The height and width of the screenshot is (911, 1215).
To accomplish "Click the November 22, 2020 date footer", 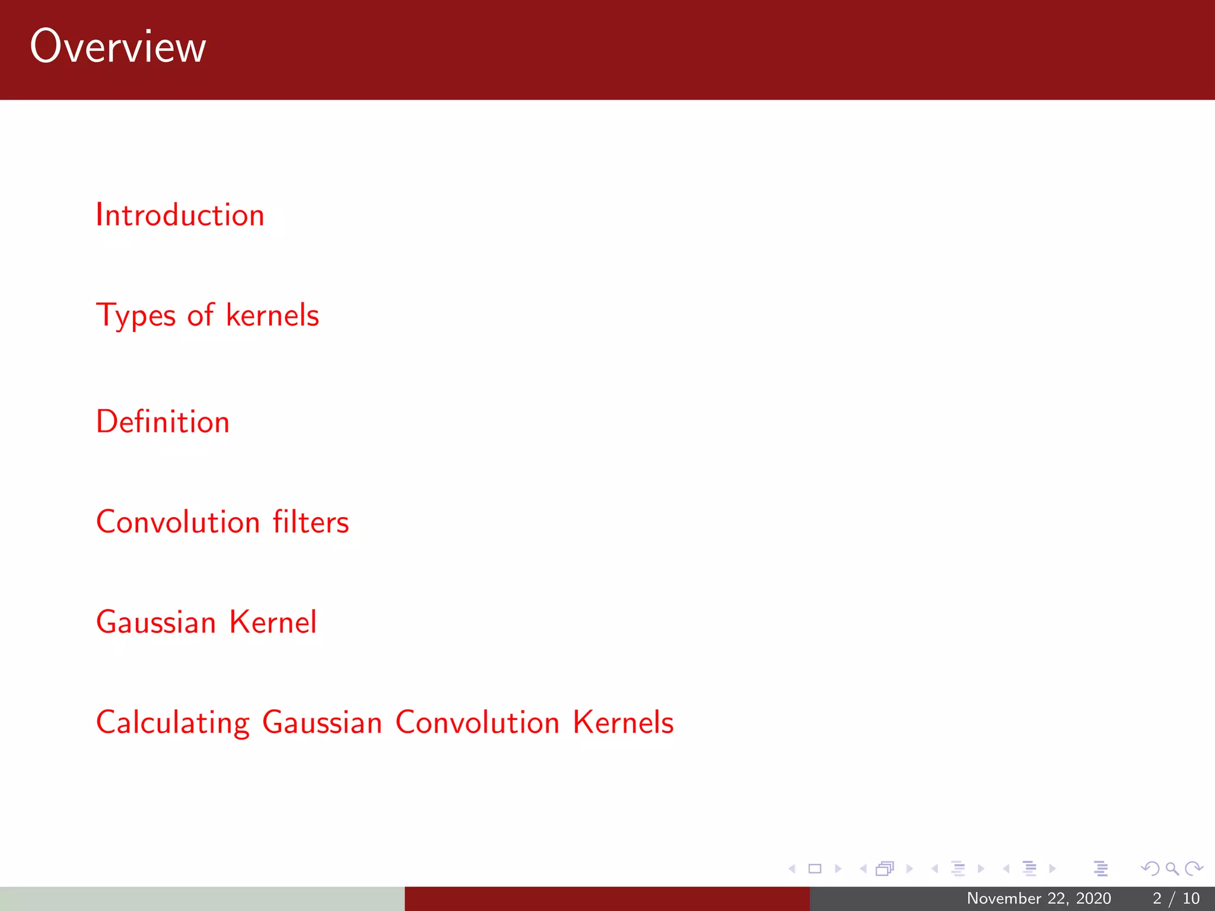I will tap(1039, 899).
